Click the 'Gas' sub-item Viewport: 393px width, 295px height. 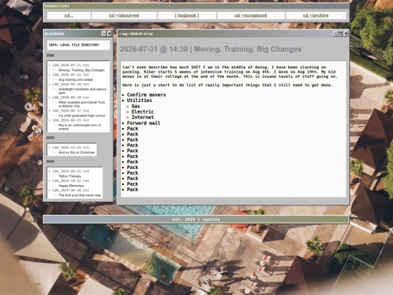coord(135,106)
